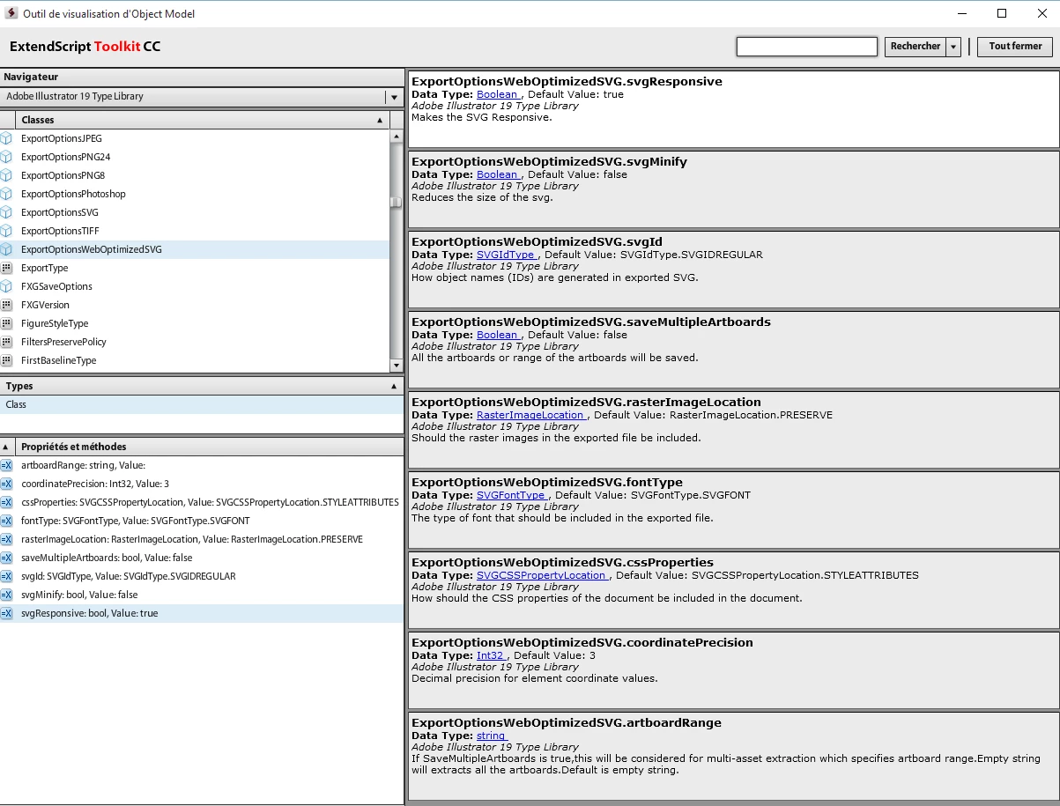Select the ExportOptionsJPEG class row
Screen dimensions: 1060x806
coord(195,138)
